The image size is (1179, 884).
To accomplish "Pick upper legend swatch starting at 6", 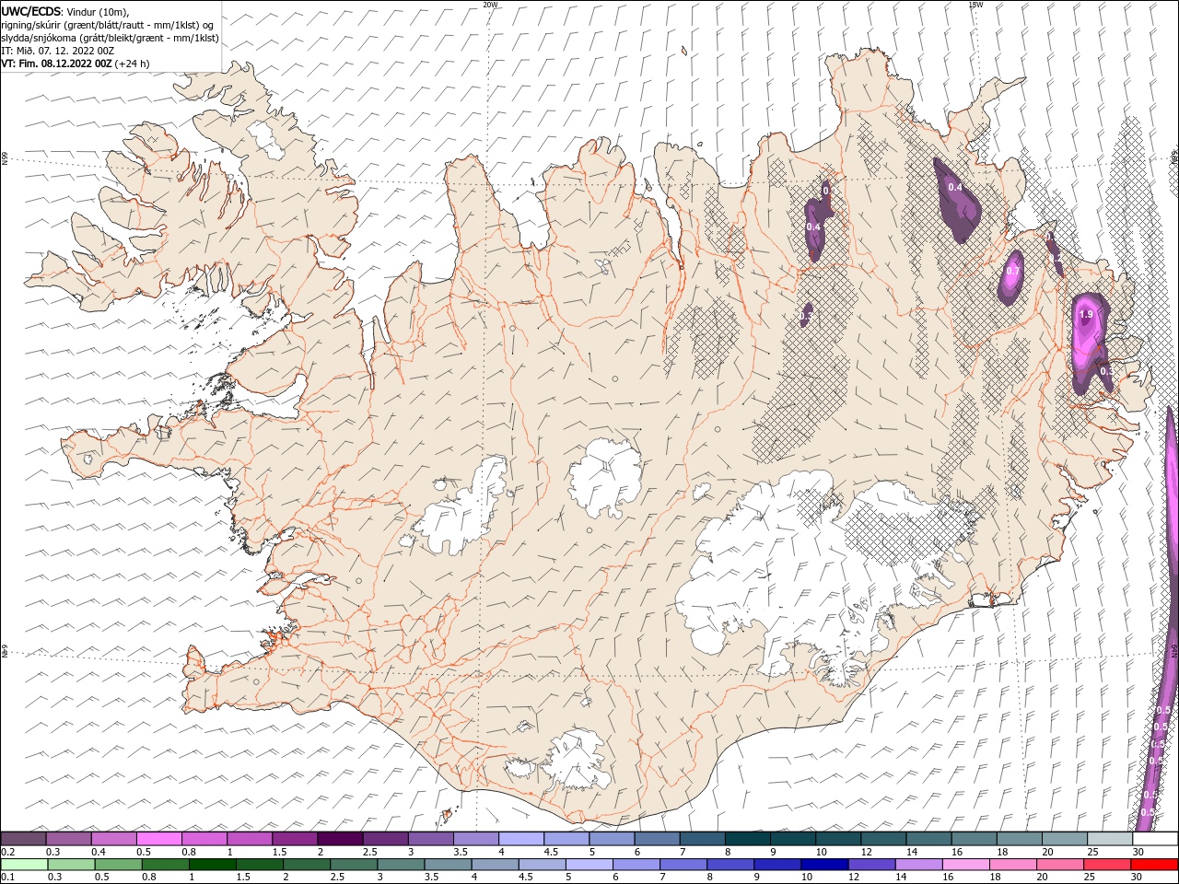I will pyautogui.click(x=657, y=839).
